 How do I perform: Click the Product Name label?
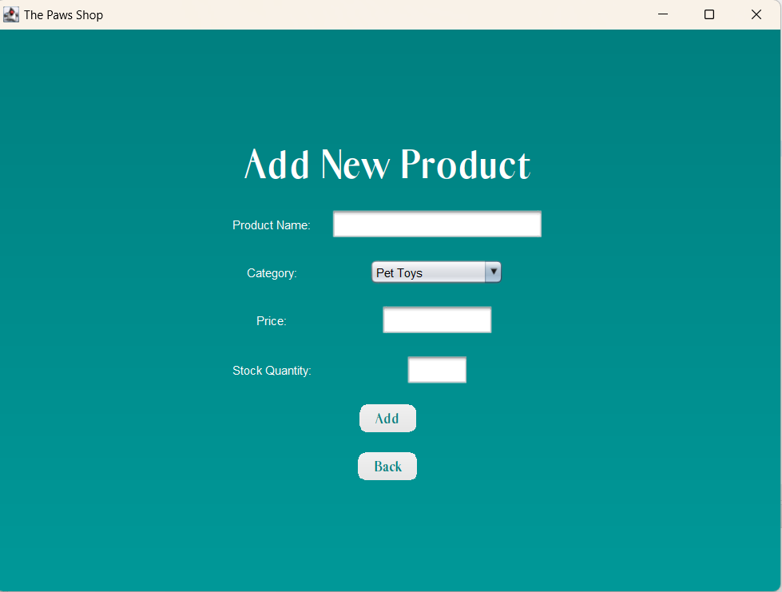[x=271, y=225]
